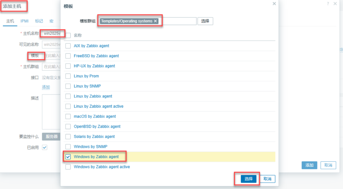The height and width of the screenshot is (189, 343).
Task: Check the macOS by Zabbix agent box
Action: [x=68, y=116]
